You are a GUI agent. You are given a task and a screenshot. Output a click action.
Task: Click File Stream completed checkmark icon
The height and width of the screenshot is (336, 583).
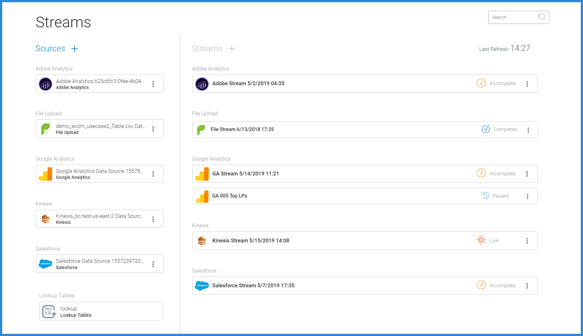tap(486, 129)
